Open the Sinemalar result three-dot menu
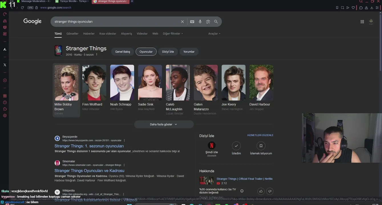The width and height of the screenshot is (382, 205). point(124,165)
